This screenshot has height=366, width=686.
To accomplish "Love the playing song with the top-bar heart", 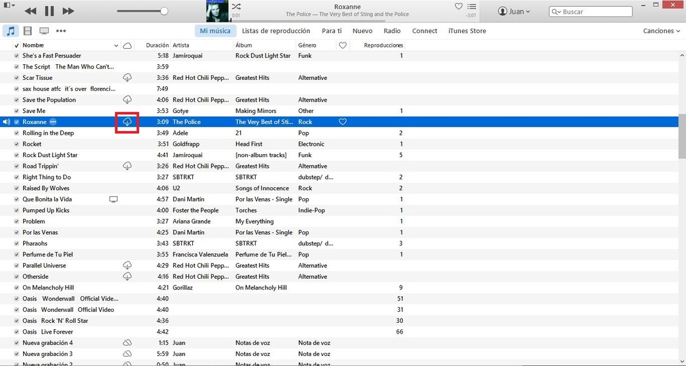I will click(458, 6).
